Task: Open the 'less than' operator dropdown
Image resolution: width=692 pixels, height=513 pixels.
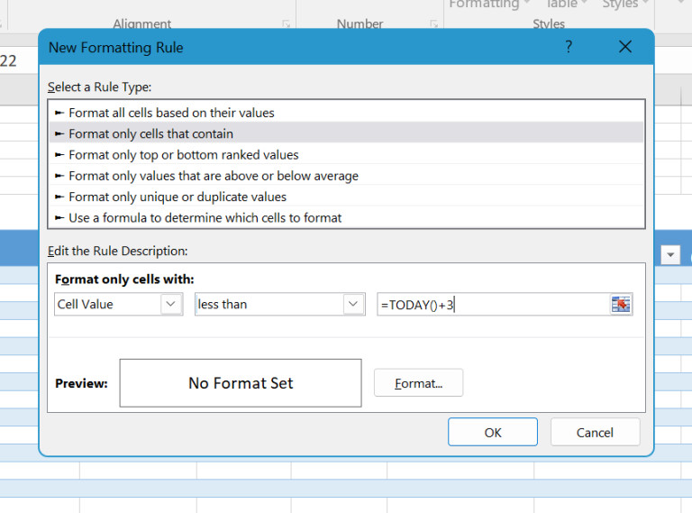Action: [x=353, y=305]
